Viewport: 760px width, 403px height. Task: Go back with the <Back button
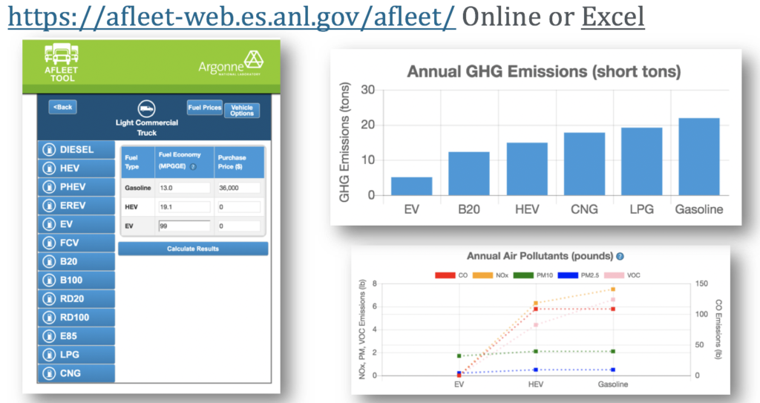click(62, 107)
